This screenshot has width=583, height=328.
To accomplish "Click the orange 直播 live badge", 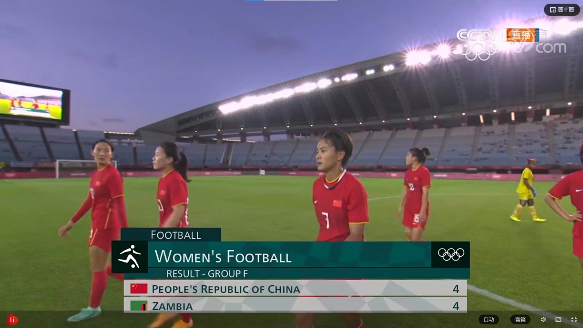I will [x=521, y=35].
